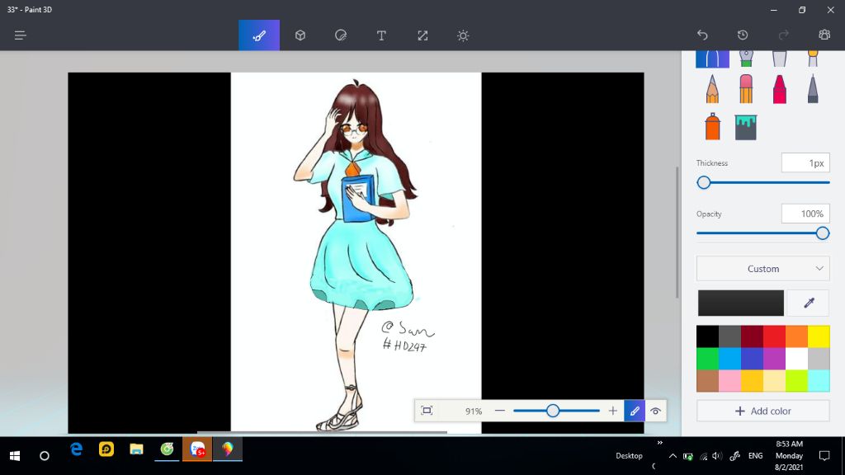Open Cortana search circle on taskbar

[x=45, y=455]
